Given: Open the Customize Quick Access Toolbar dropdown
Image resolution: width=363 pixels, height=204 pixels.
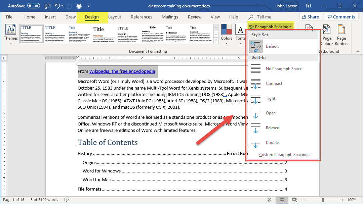Looking at the screenshot, I should click(88, 6).
